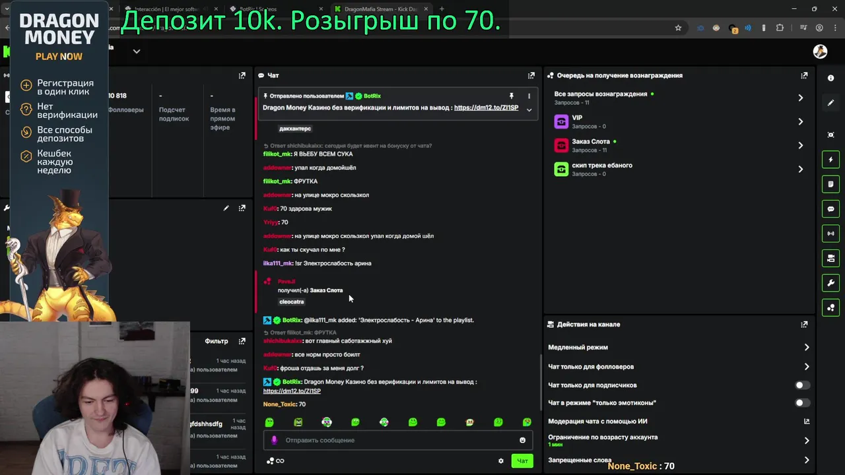This screenshot has width=845, height=475.
Task: Open Чат только для фолловеров arrow
Action: click(806, 367)
